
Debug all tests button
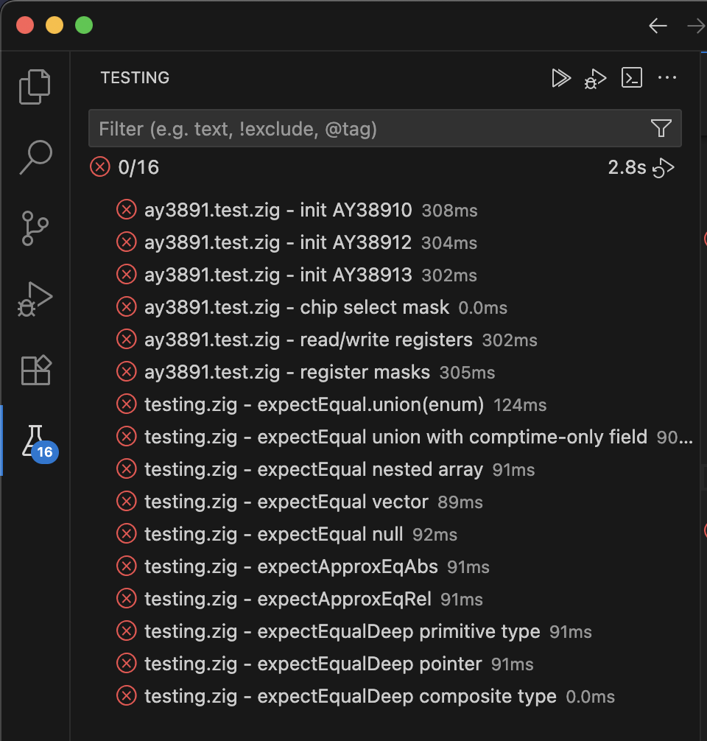(595, 78)
